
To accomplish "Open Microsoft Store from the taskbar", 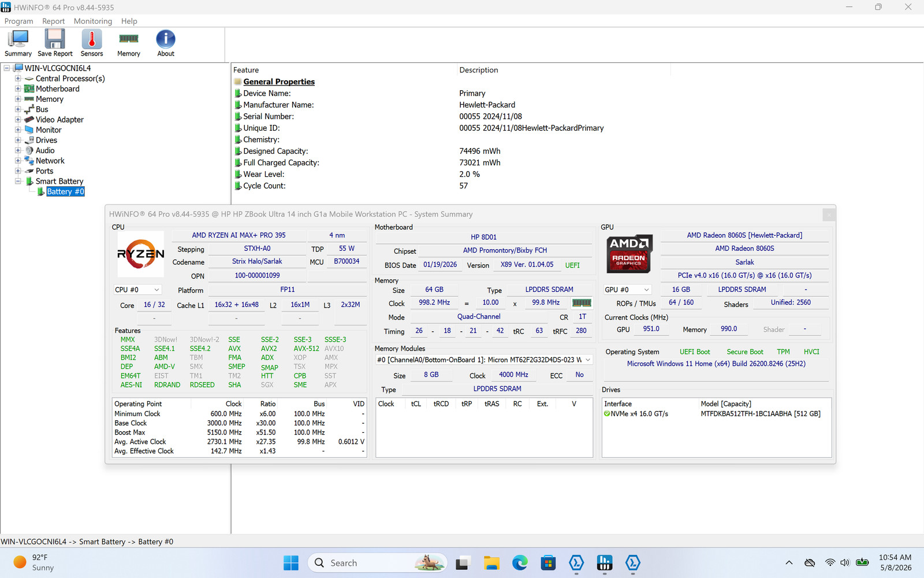I will pyautogui.click(x=548, y=563).
